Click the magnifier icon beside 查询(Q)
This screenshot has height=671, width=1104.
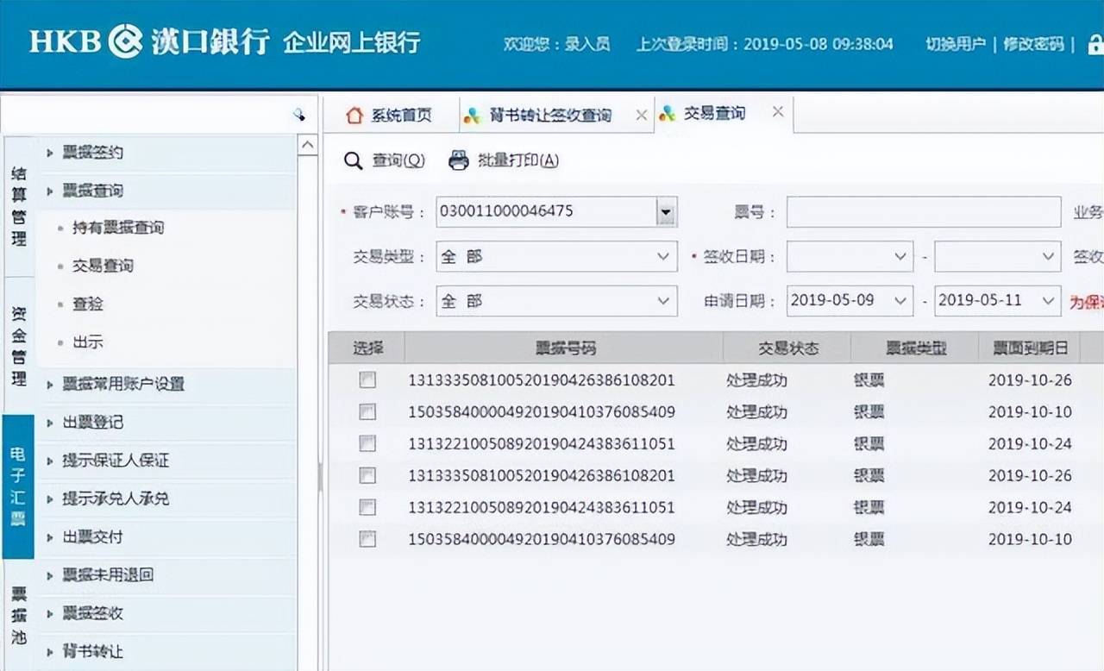pos(353,160)
